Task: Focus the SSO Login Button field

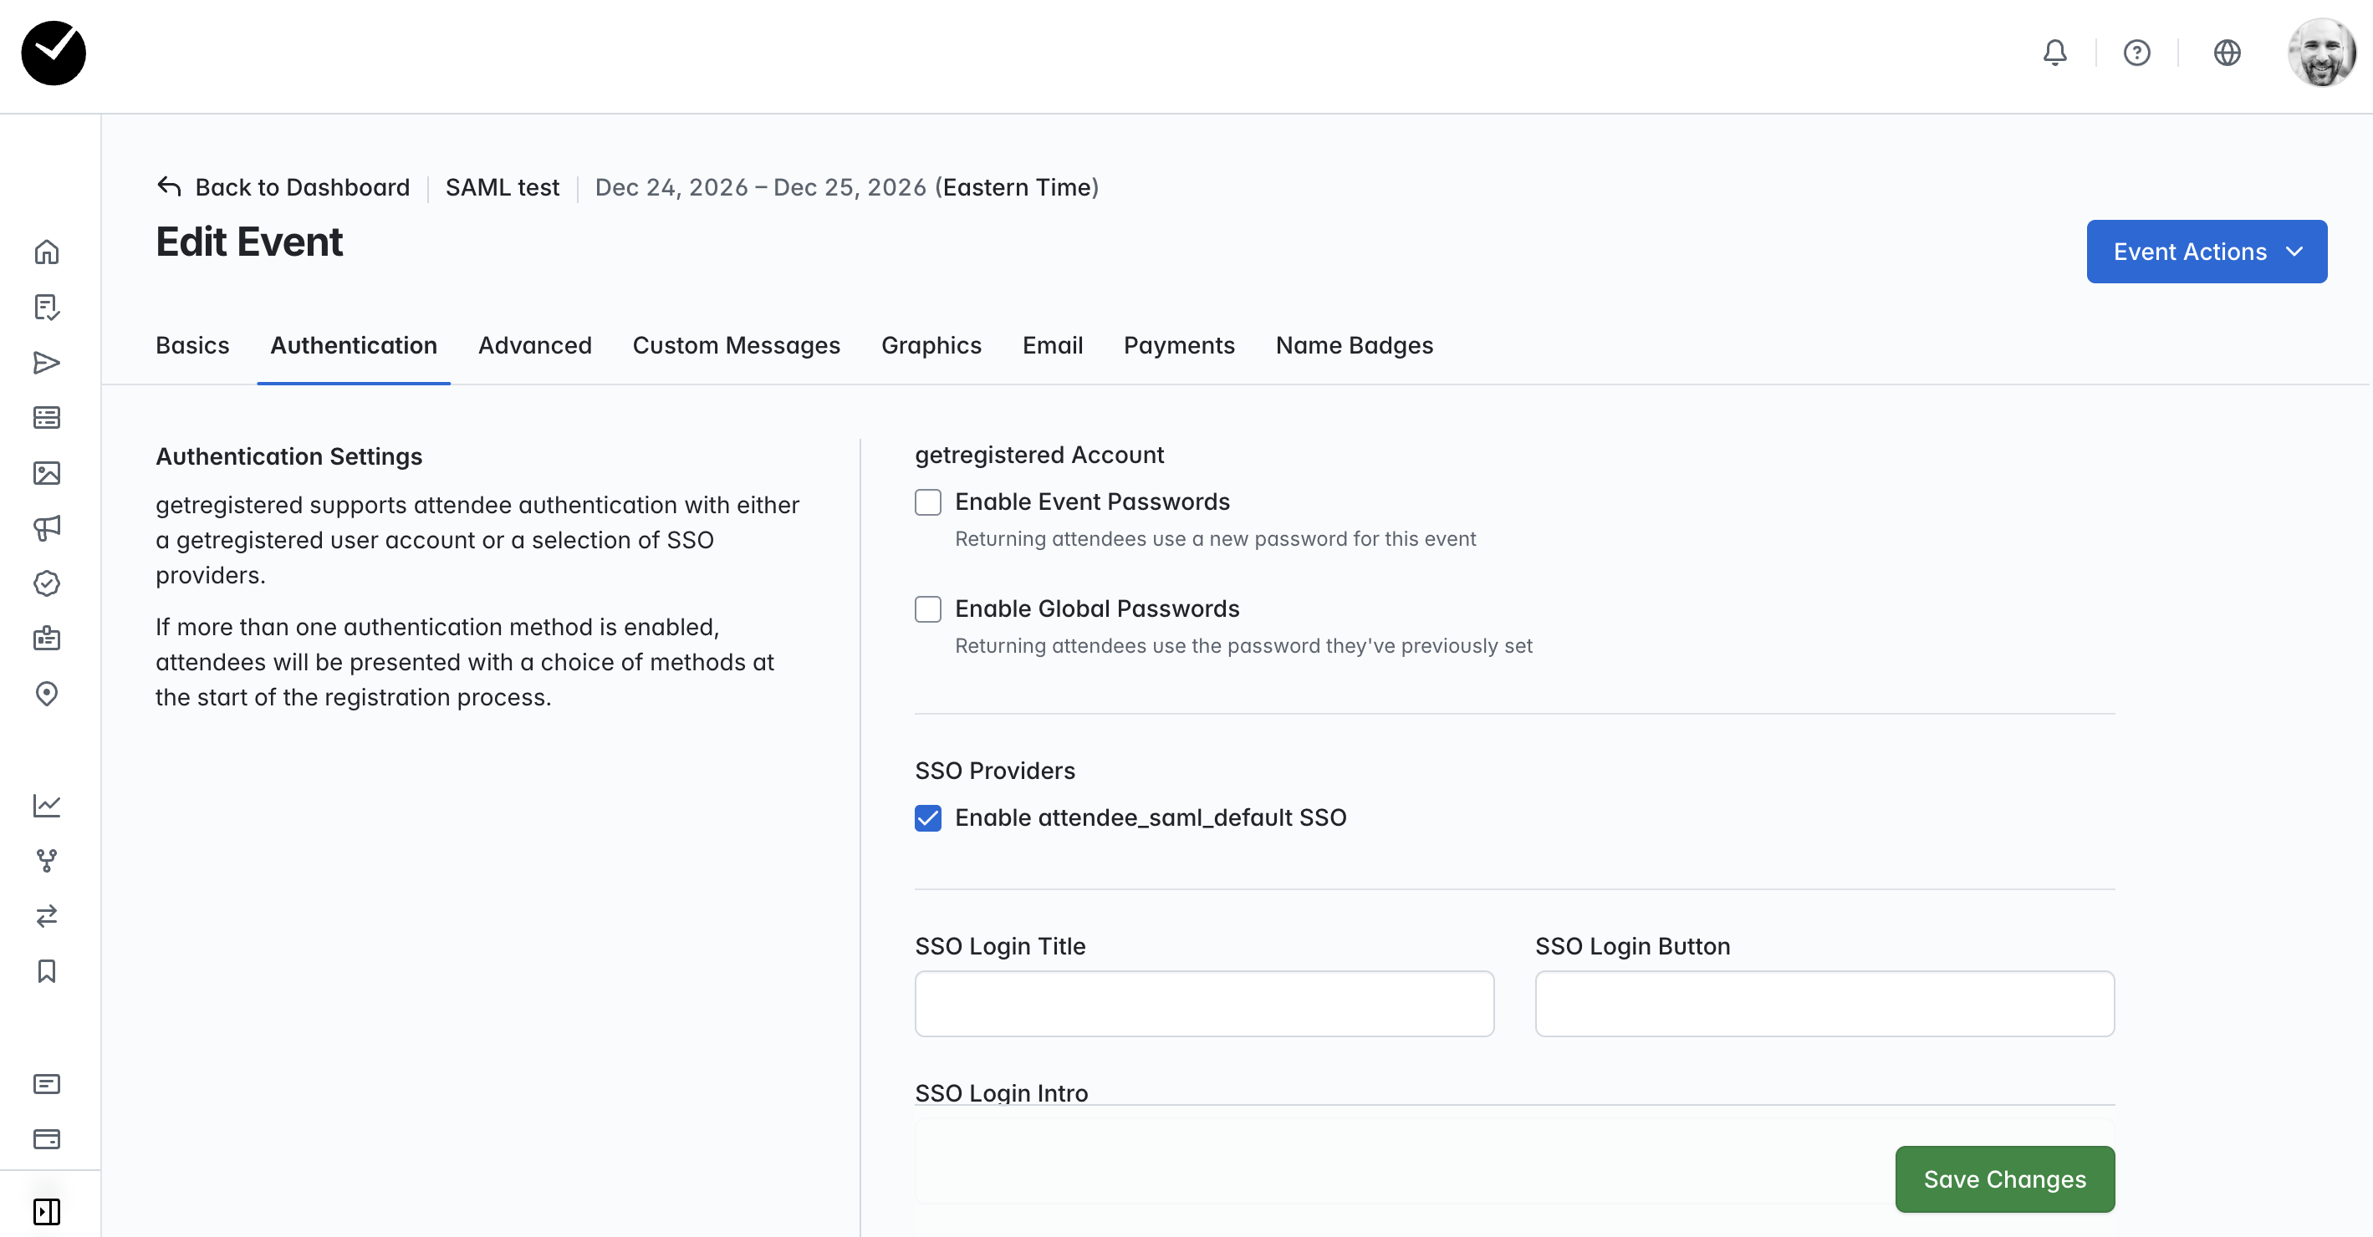Action: pyautogui.click(x=1824, y=1003)
